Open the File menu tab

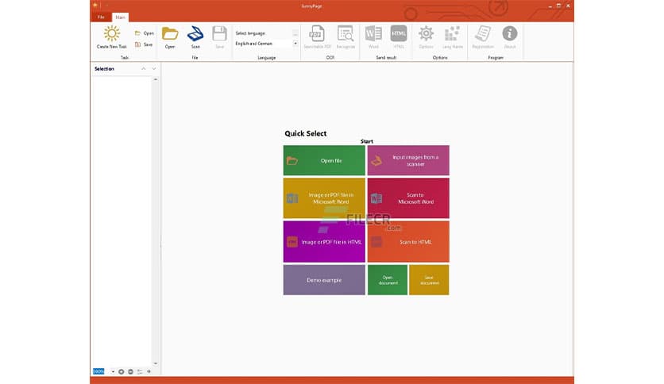click(x=101, y=17)
